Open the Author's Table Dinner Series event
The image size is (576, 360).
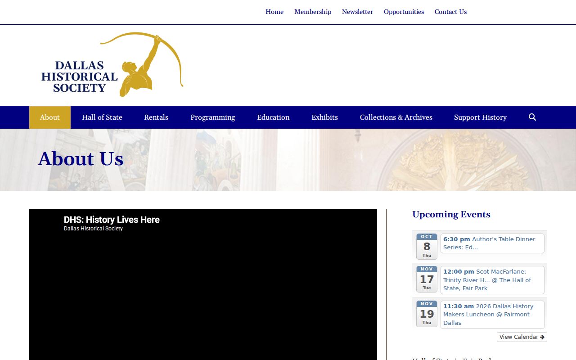[x=492, y=243]
